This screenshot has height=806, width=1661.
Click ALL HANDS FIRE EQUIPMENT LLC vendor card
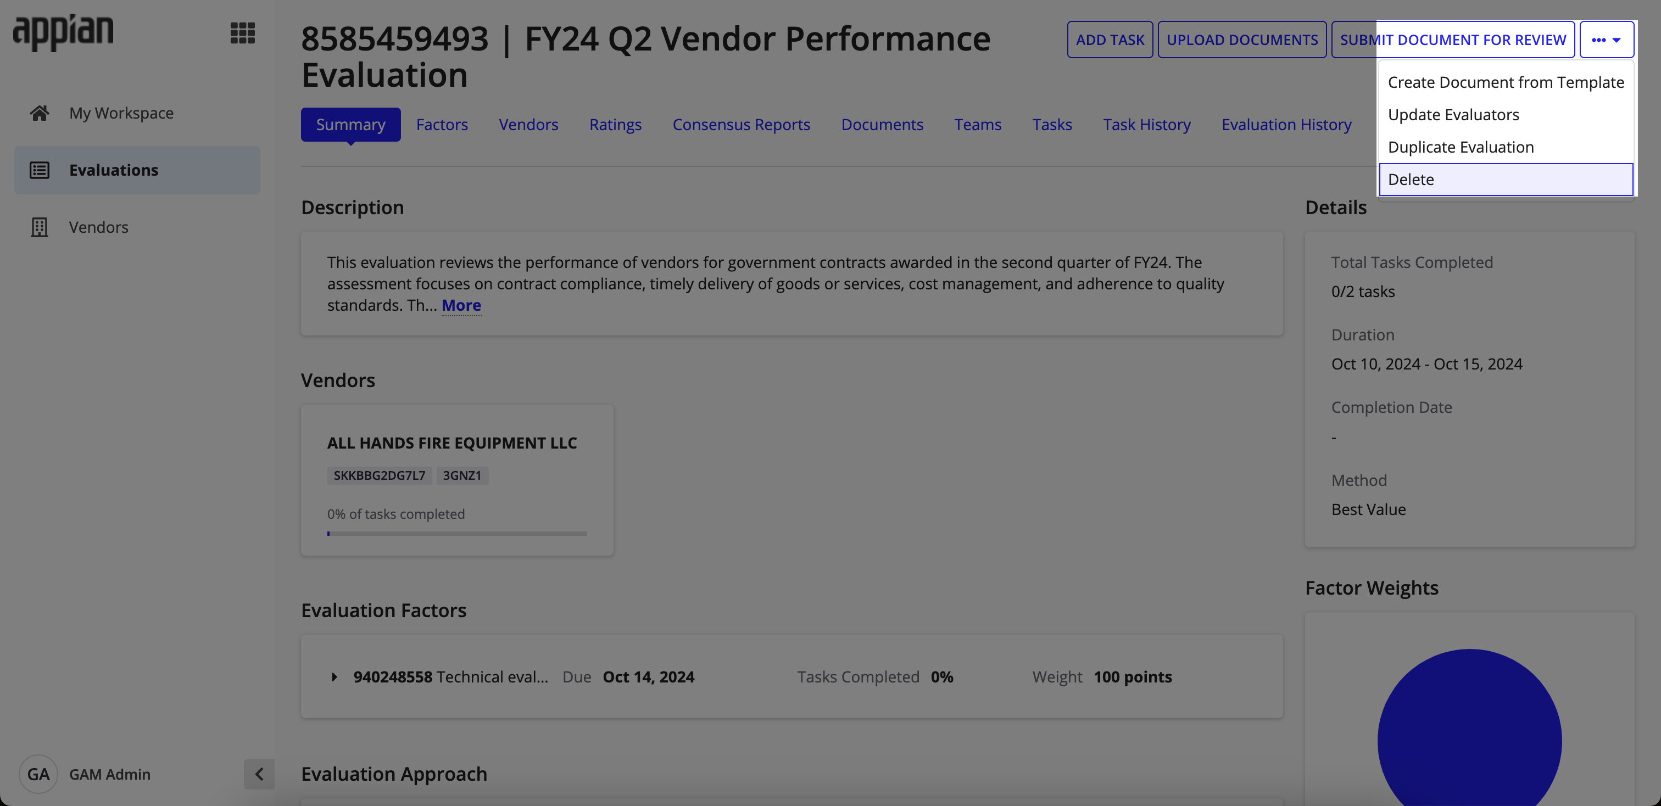coord(456,480)
